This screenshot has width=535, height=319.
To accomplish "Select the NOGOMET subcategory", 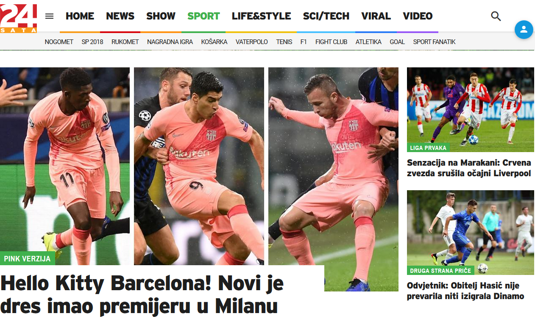I will tap(59, 42).
